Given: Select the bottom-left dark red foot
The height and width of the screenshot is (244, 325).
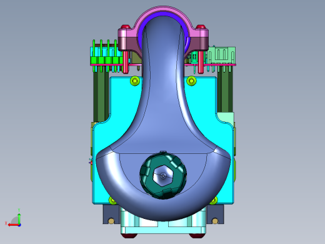Looking at the screenshot, I should [x=129, y=236].
